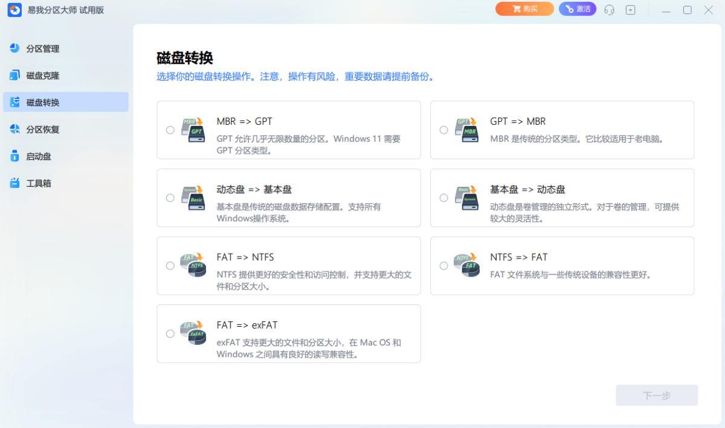Go to the 磁盘转换 section
This screenshot has height=428, width=725.
66,102
